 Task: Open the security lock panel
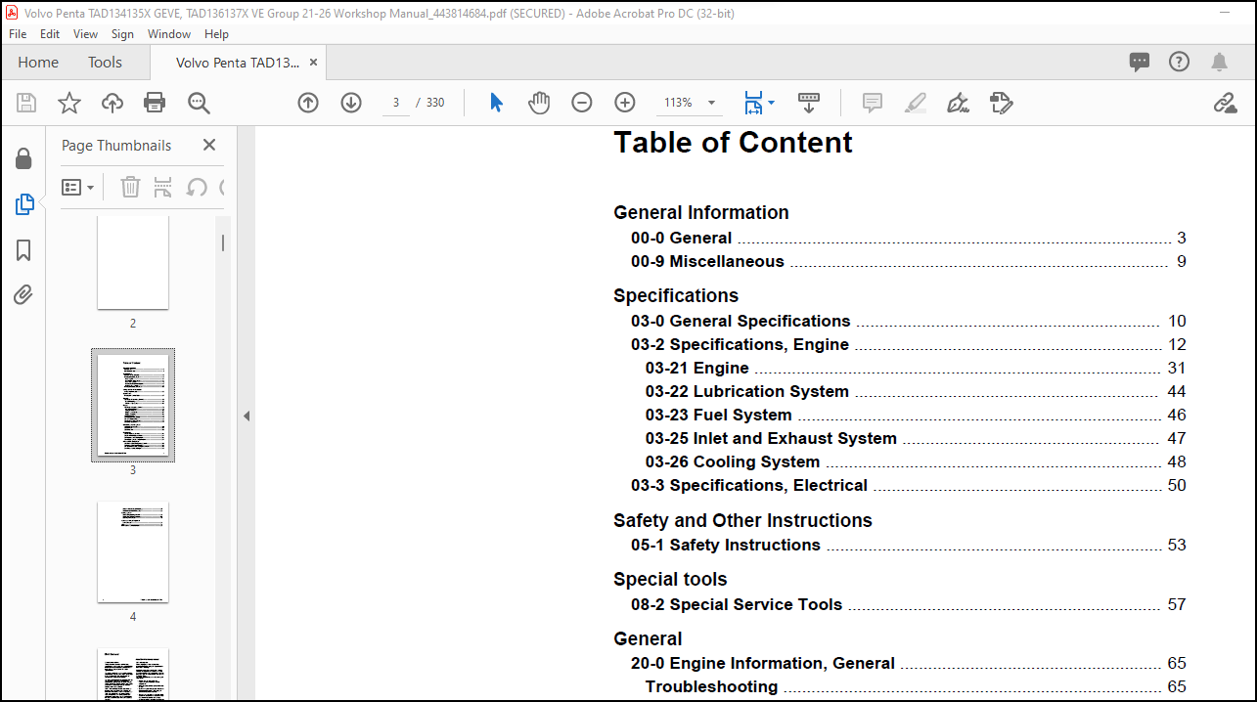(x=23, y=158)
